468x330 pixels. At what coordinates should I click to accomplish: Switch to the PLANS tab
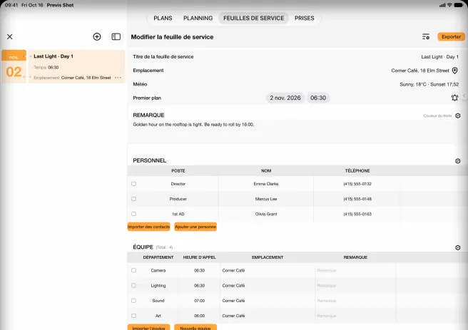click(163, 19)
